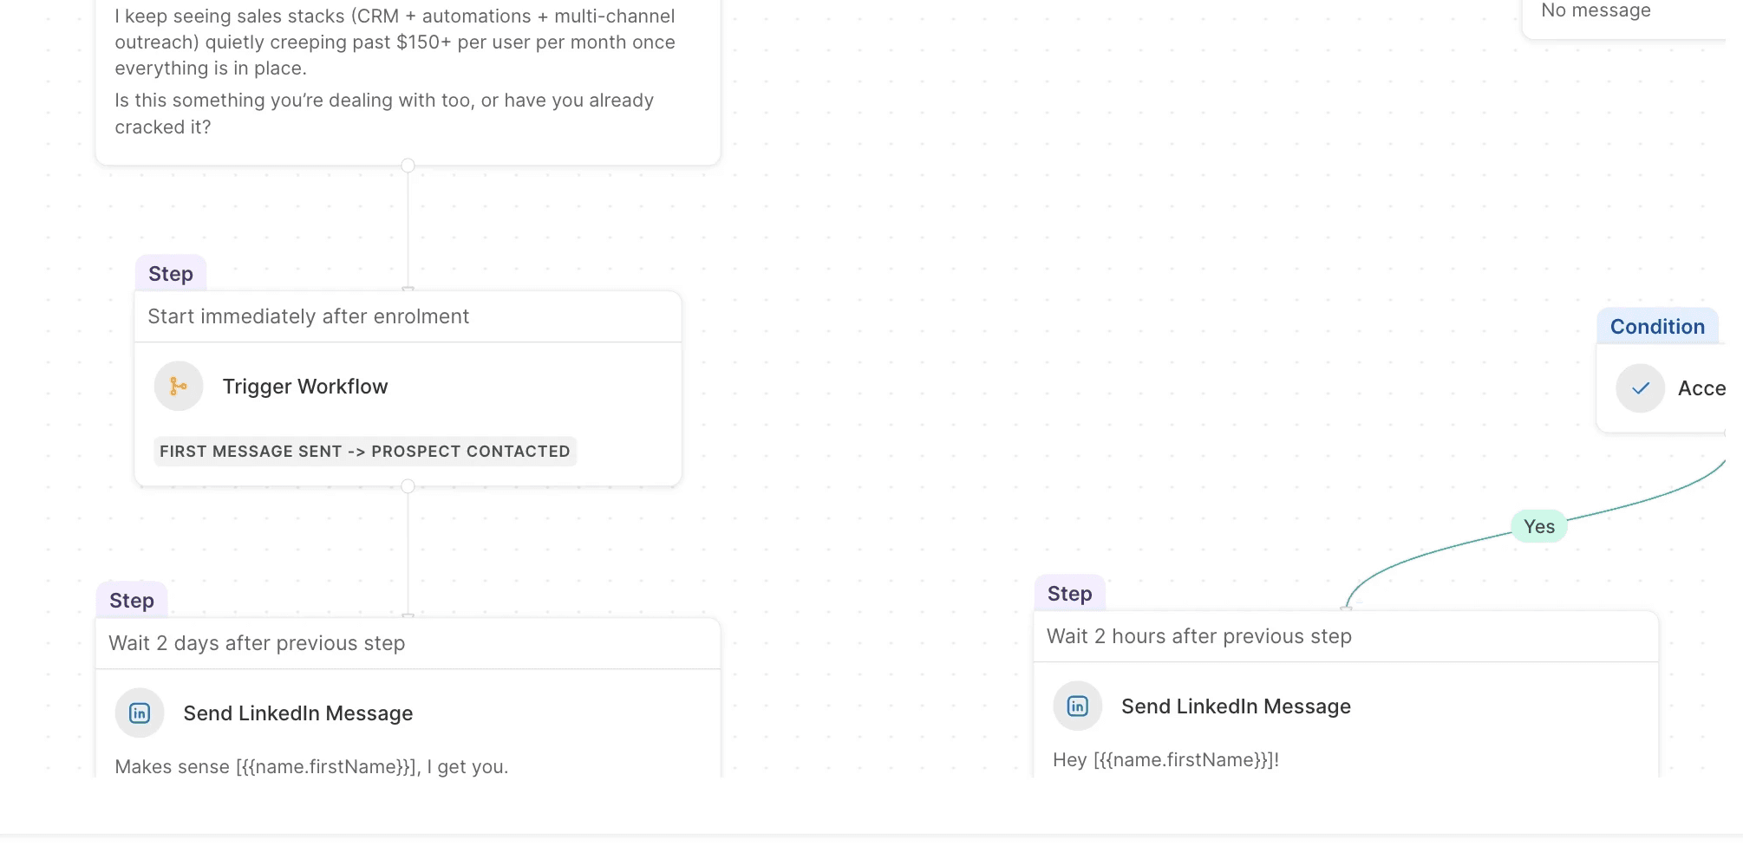Click the LinkedIn icon on the right message step

point(1077,706)
